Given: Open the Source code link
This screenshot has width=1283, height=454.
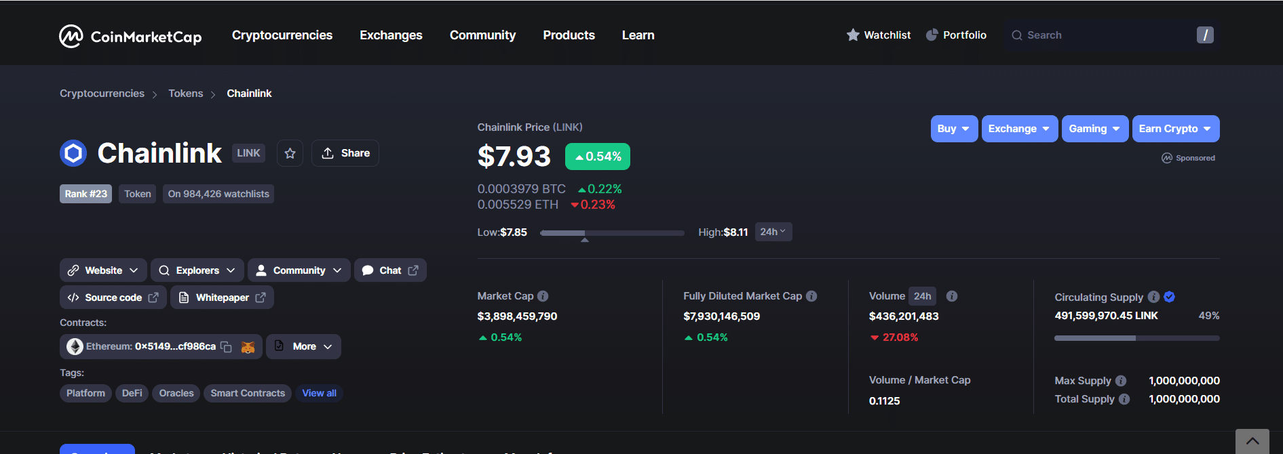Looking at the screenshot, I should 113,297.
